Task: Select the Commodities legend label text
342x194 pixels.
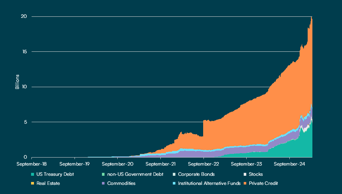Action: point(121,183)
